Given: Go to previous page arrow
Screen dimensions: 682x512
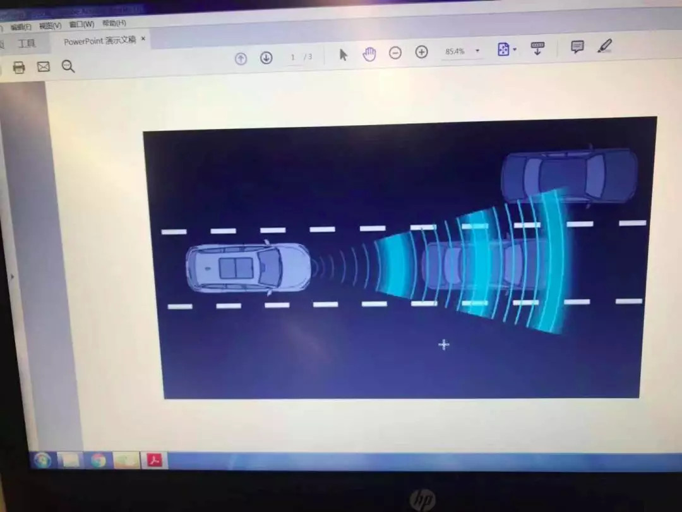Looking at the screenshot, I should tap(241, 59).
